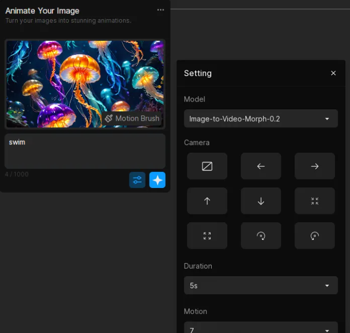Click the Duration dropdown arrow
The height and width of the screenshot is (333, 350).
click(x=327, y=286)
